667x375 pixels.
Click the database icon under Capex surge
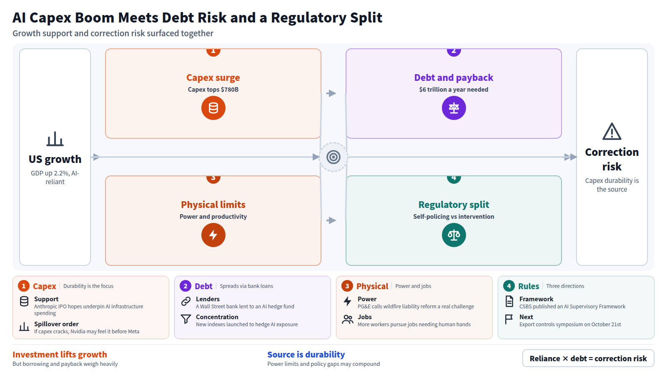coord(213,108)
